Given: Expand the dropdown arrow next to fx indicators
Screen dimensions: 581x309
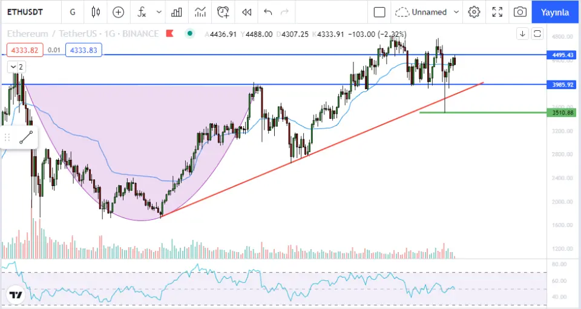Looking at the screenshot, I should [159, 12].
